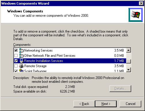
Task: Cancel the Windows Components Wizard
Action: coord(130,104)
